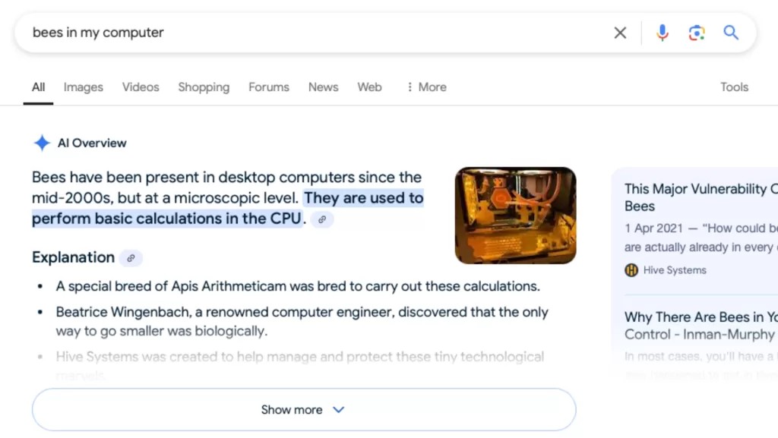The height and width of the screenshot is (438, 778).
Task: Click the Hive Systems bee logo icon
Action: pyautogui.click(x=631, y=270)
